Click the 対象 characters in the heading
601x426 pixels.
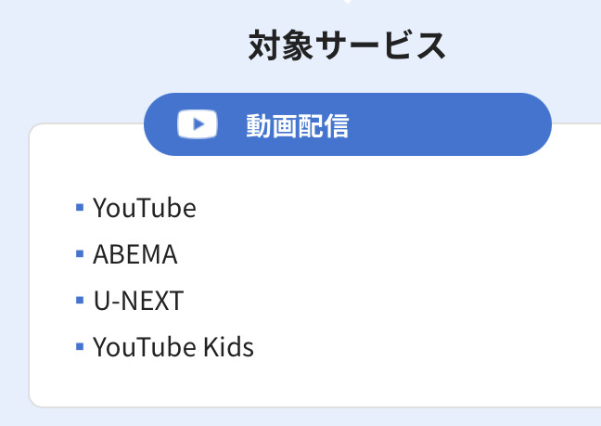coord(281,45)
